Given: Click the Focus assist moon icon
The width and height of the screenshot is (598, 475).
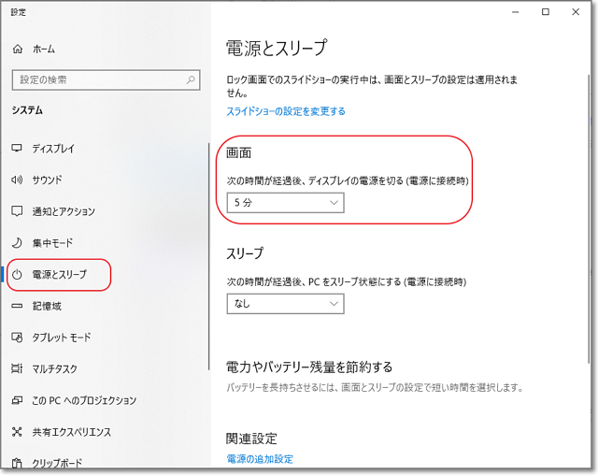Looking at the screenshot, I should click(17, 243).
